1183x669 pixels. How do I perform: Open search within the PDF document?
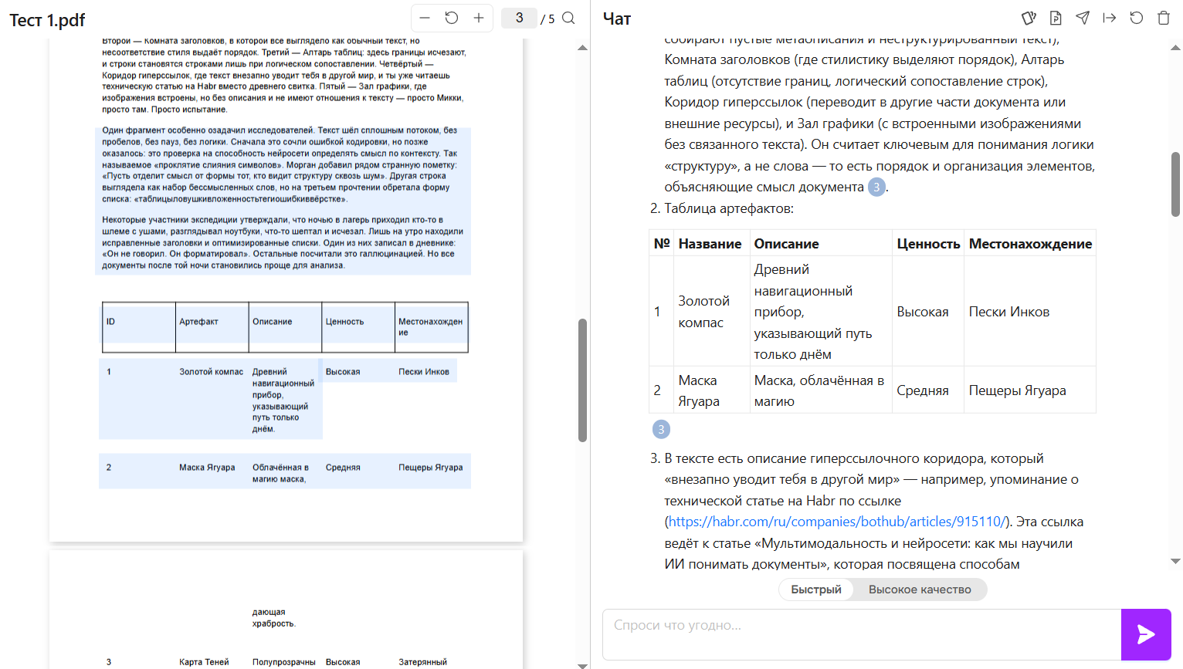pos(569,18)
